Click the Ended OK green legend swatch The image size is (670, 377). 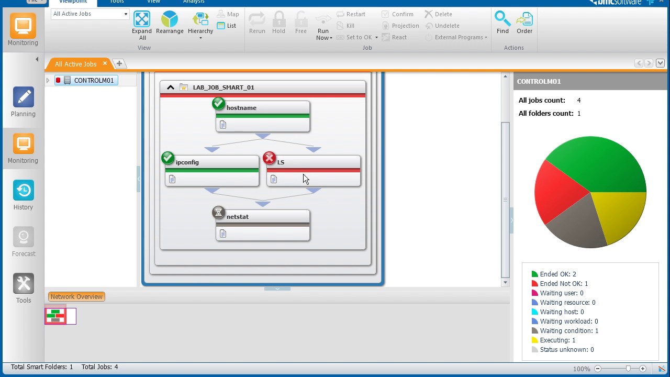click(x=535, y=274)
